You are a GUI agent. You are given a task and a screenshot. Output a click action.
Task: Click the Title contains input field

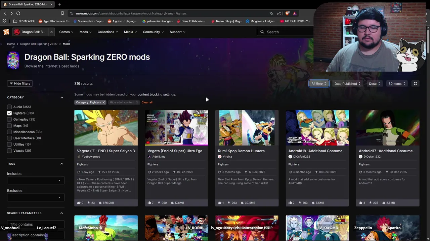click(x=36, y=224)
